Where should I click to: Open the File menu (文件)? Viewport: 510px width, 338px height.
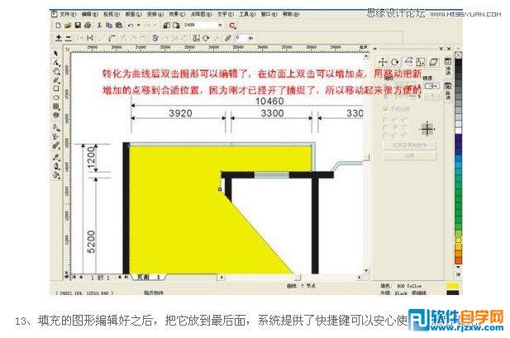coord(67,14)
